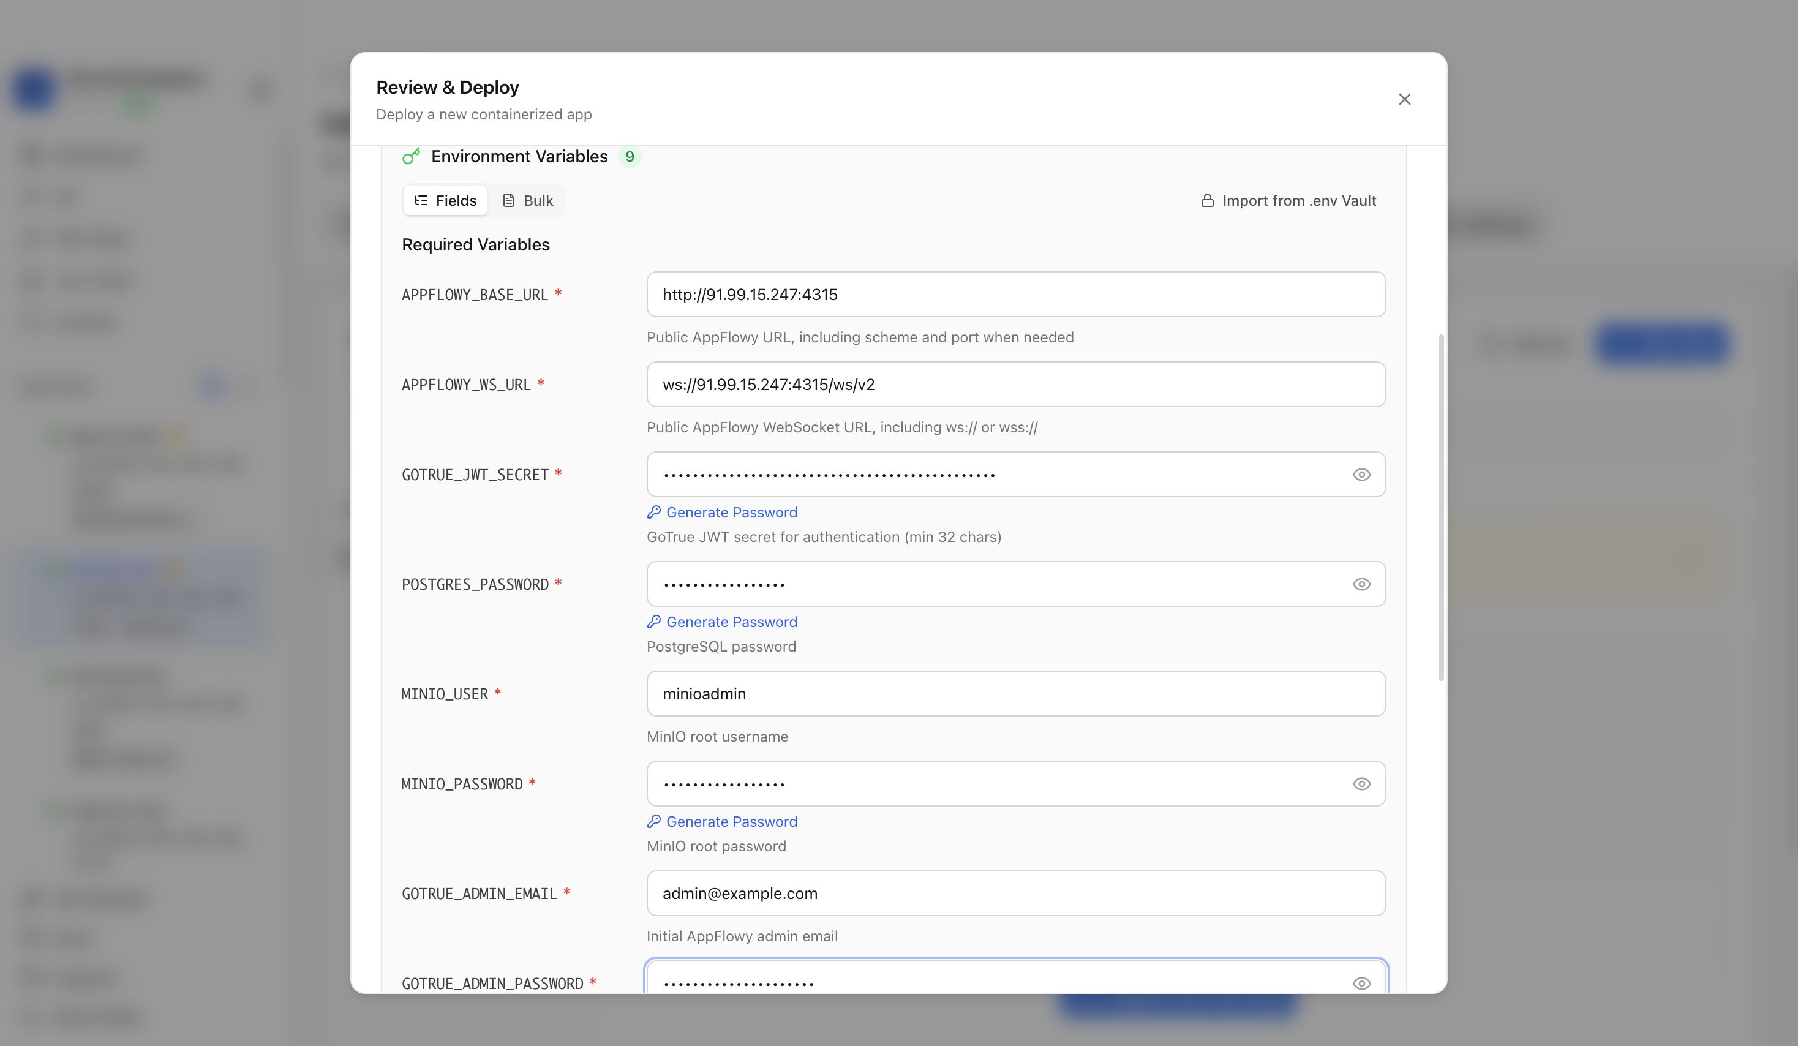Focus the GOTRUE_ADMIN_PASSWORD field

coord(1016,977)
